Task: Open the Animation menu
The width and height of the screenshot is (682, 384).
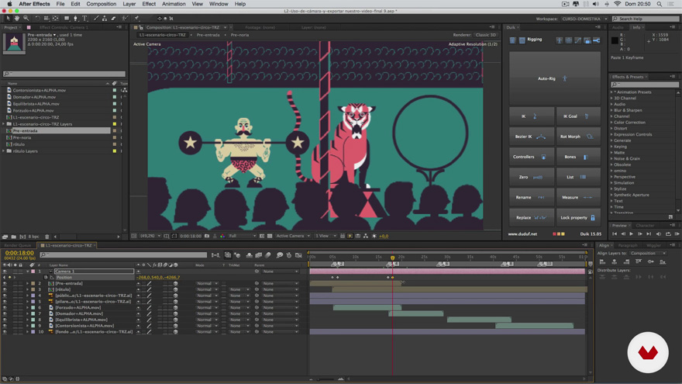Action: pyautogui.click(x=174, y=4)
